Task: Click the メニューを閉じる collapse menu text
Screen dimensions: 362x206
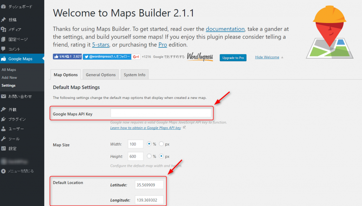Action: coord(21,171)
